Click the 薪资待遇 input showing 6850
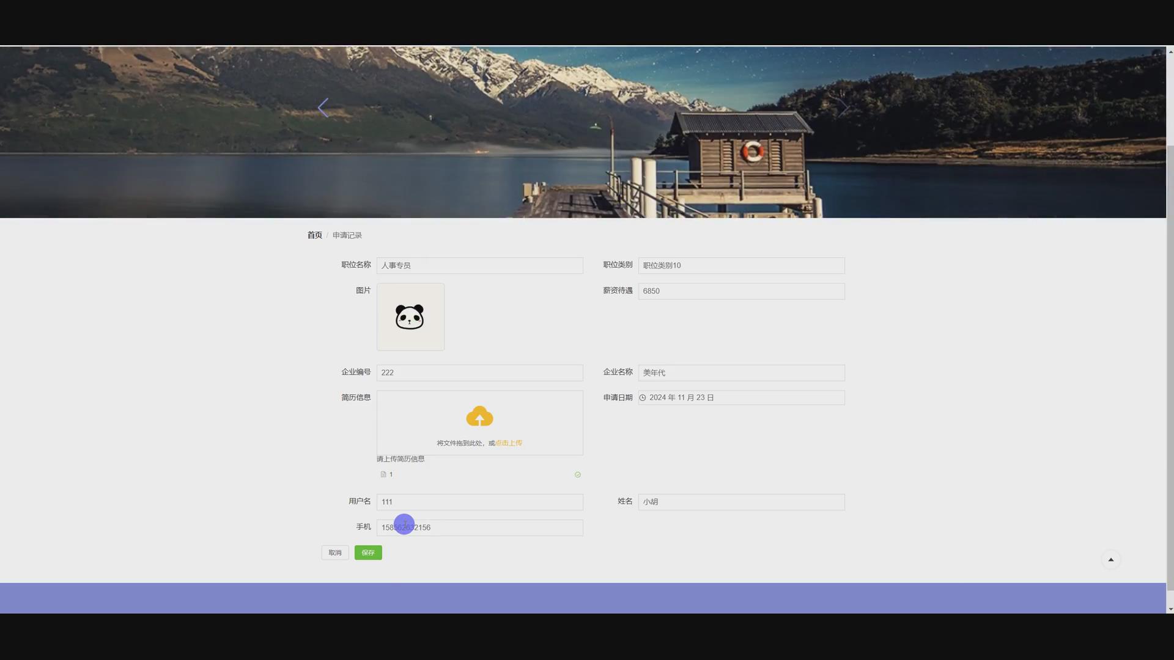The height and width of the screenshot is (660, 1174). point(741,291)
